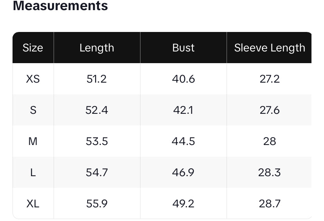Select the L size row label

(x=33, y=172)
